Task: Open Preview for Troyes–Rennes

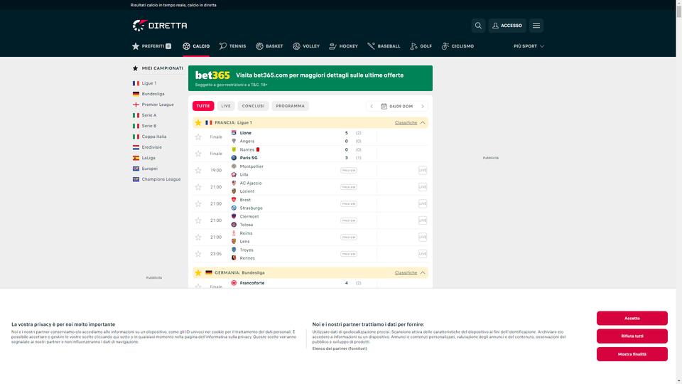Action: (x=349, y=254)
